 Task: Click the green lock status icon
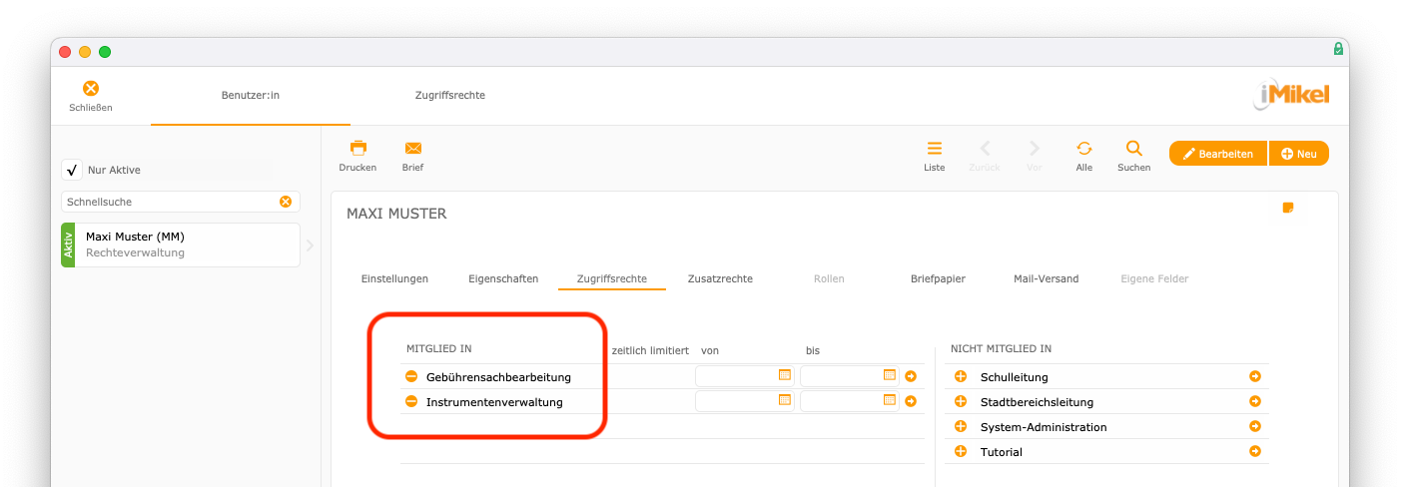coord(1338,49)
